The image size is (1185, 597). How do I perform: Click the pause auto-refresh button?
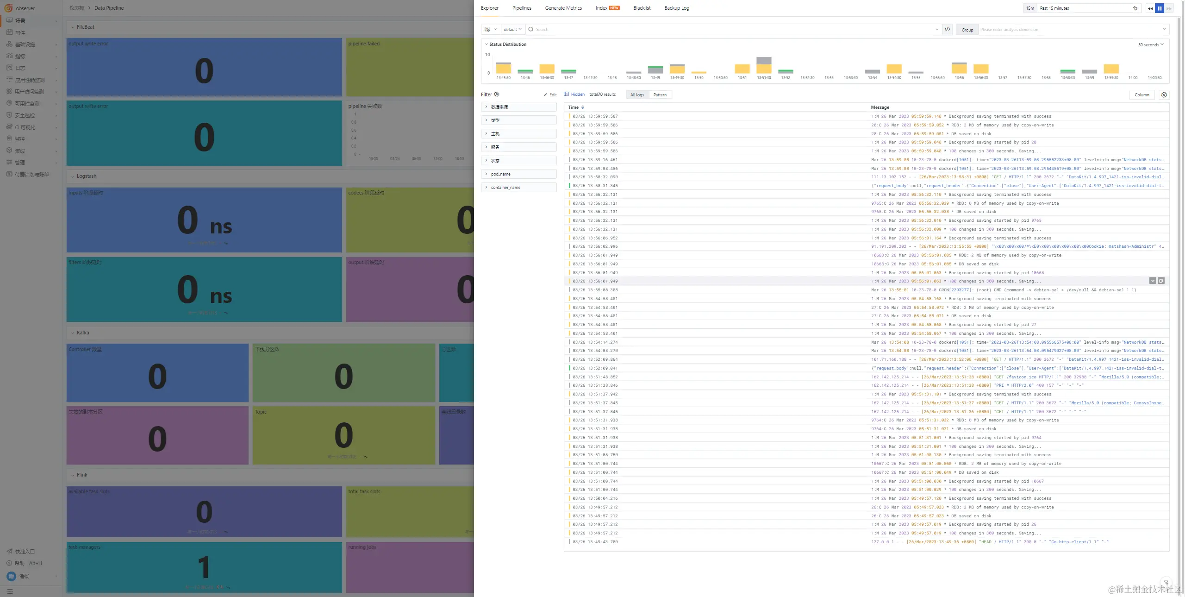click(x=1160, y=8)
